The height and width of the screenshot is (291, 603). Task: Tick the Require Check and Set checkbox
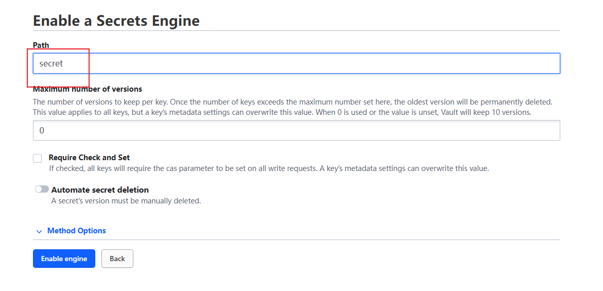coord(38,158)
